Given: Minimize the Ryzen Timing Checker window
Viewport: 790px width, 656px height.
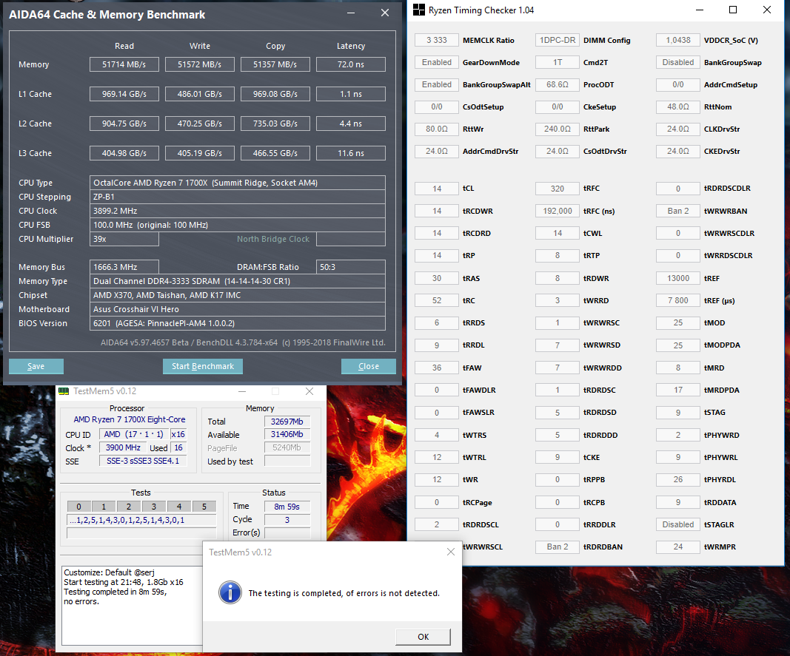Looking at the screenshot, I should coord(700,10).
